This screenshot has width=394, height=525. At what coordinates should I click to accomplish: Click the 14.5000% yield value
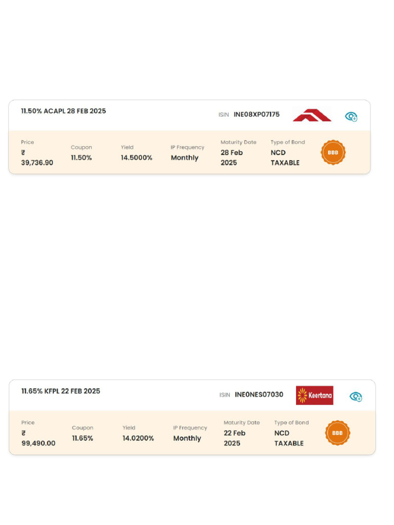[136, 158]
